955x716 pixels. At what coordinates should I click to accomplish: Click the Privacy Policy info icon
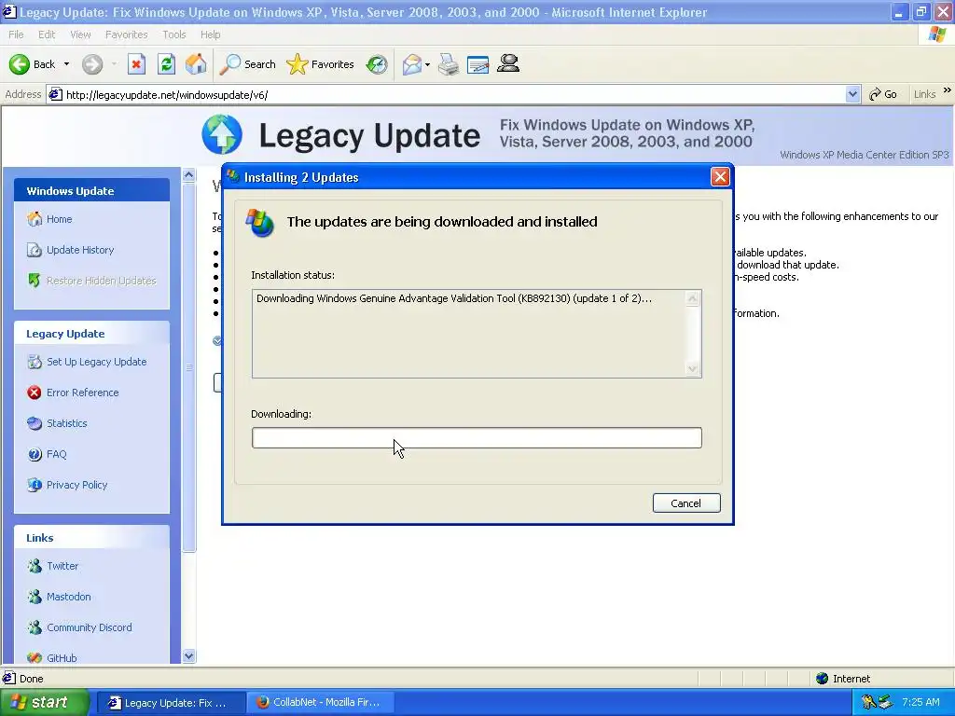click(x=35, y=485)
